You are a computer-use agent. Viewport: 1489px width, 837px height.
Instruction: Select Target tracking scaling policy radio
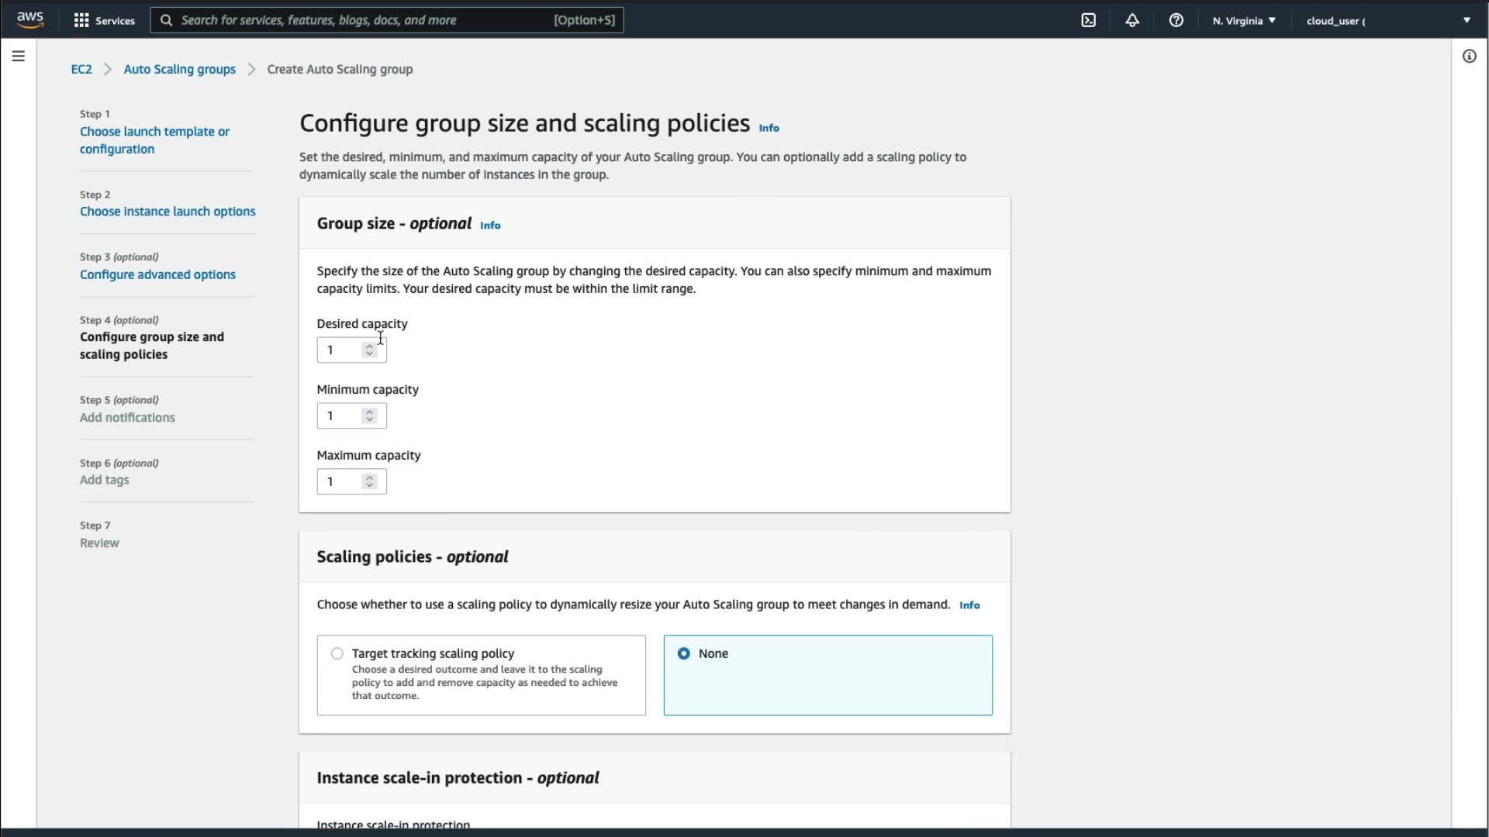337,653
